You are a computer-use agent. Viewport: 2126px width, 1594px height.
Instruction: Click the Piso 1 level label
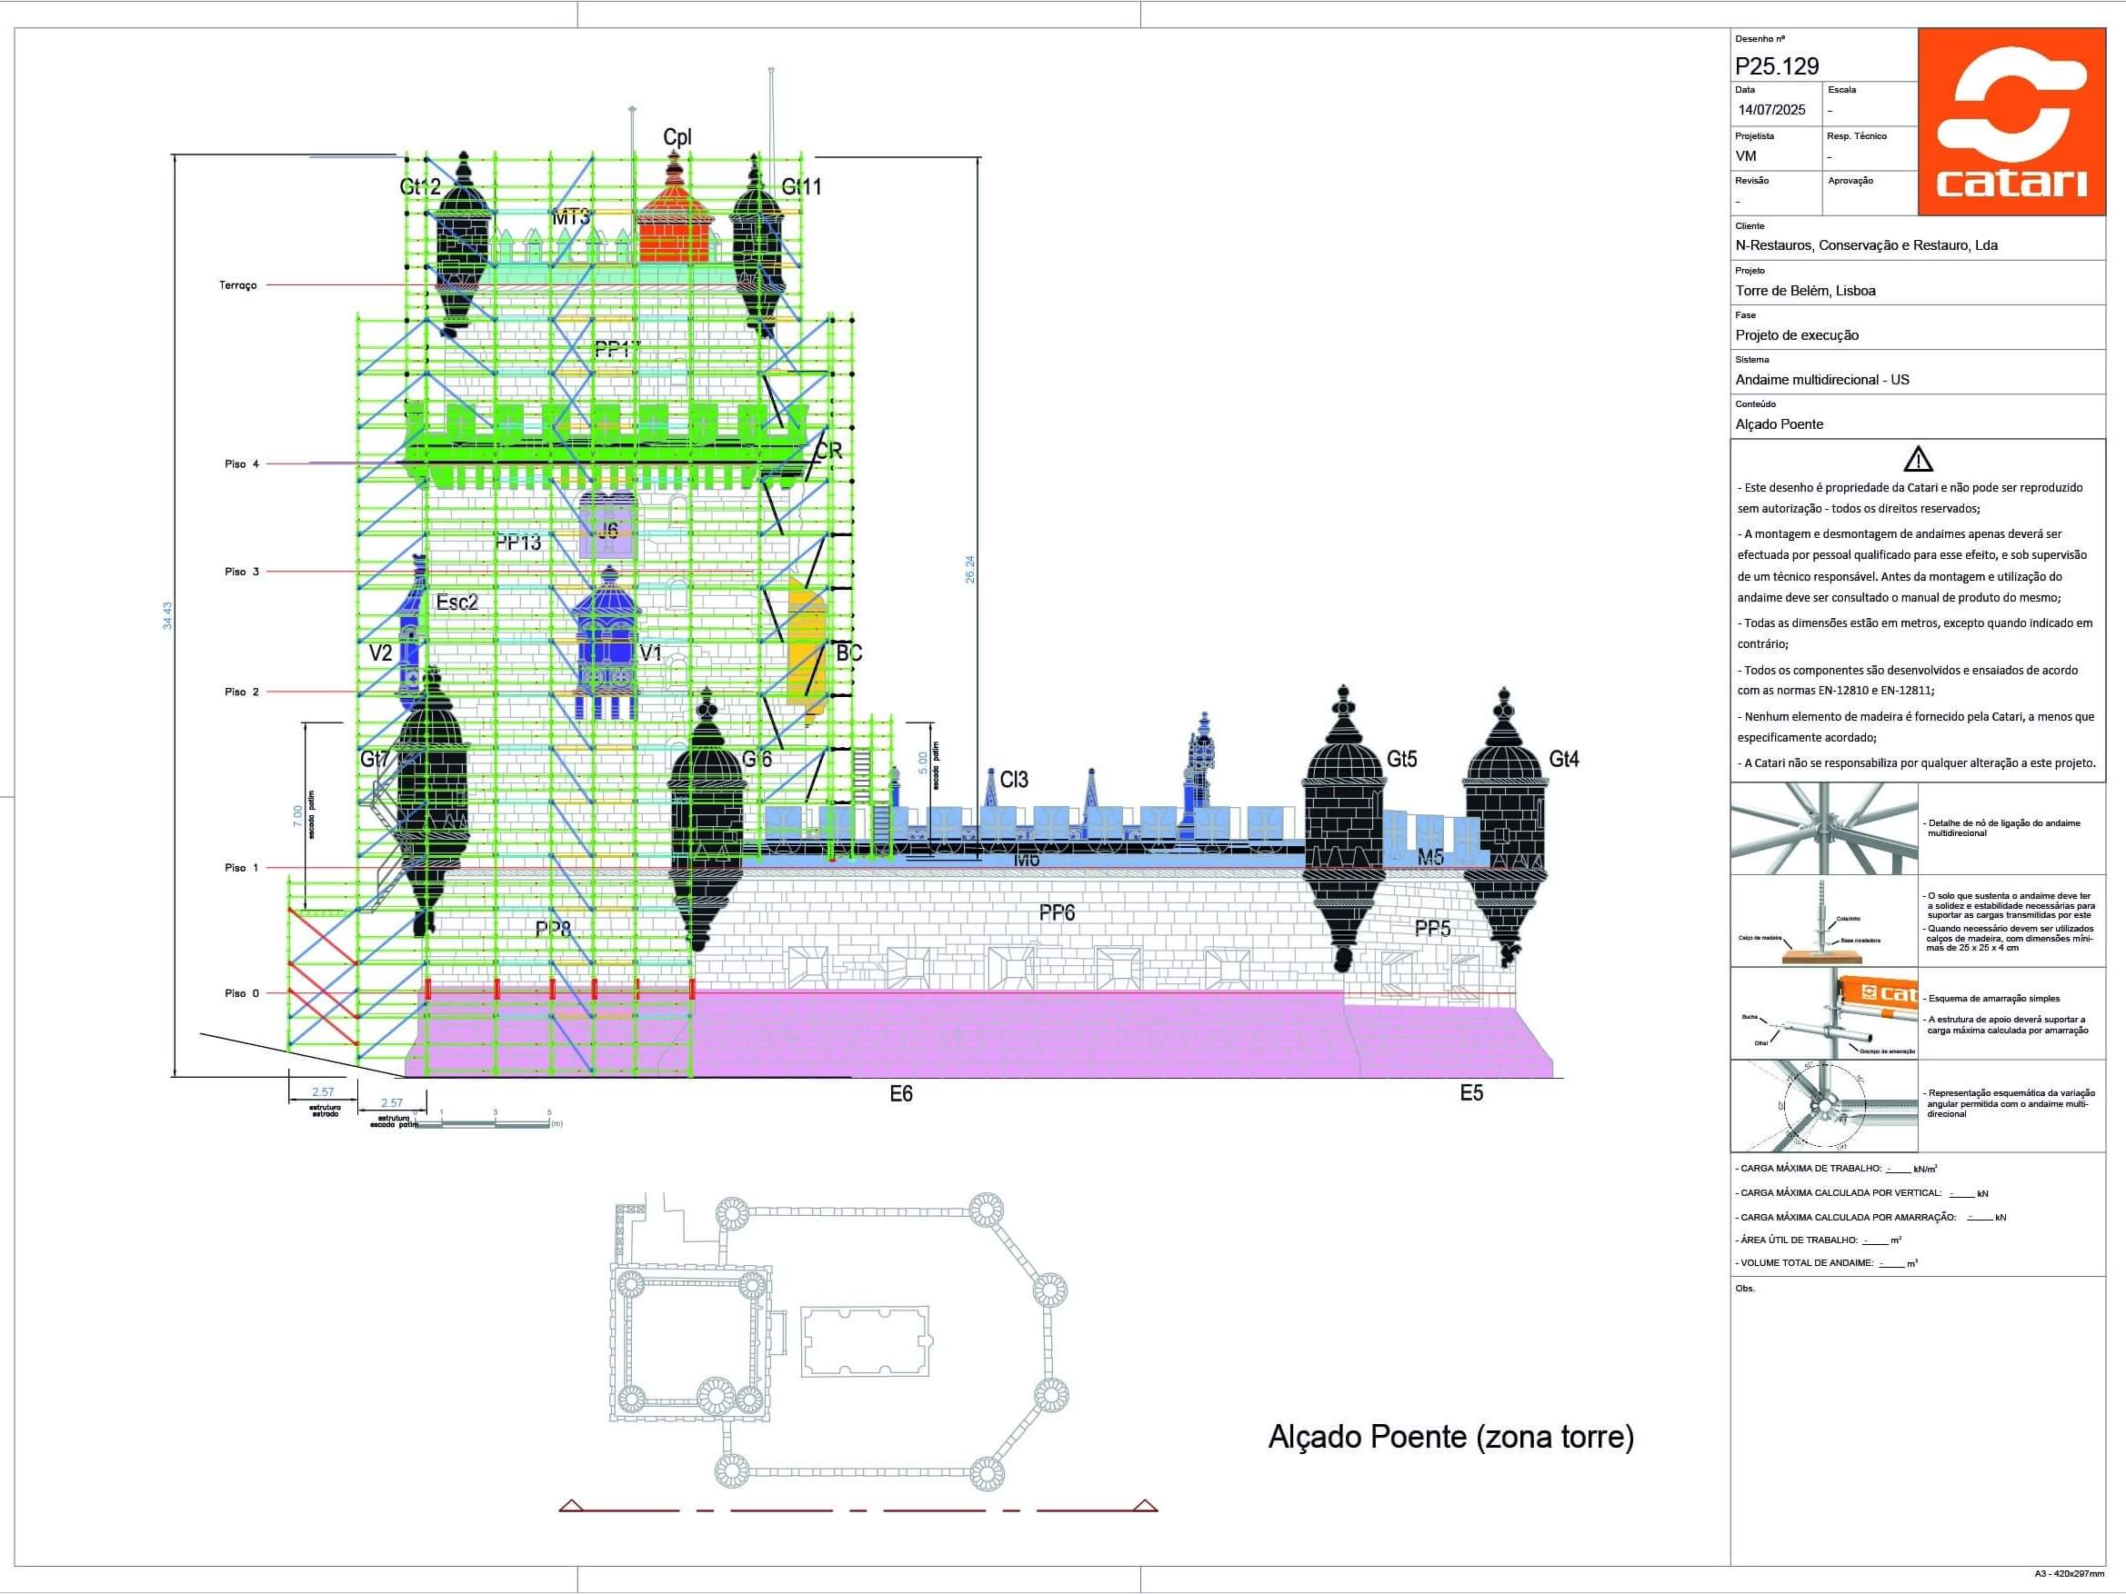tap(242, 868)
